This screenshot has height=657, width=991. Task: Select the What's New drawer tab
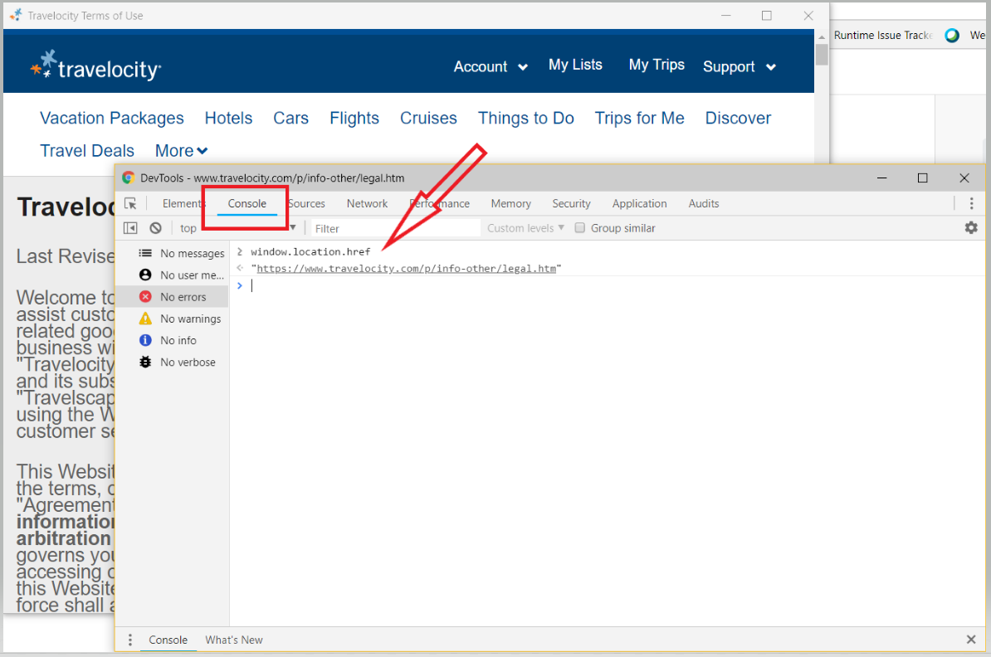point(234,640)
